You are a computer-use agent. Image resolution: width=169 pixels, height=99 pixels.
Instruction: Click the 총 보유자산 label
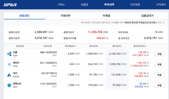(124, 38)
